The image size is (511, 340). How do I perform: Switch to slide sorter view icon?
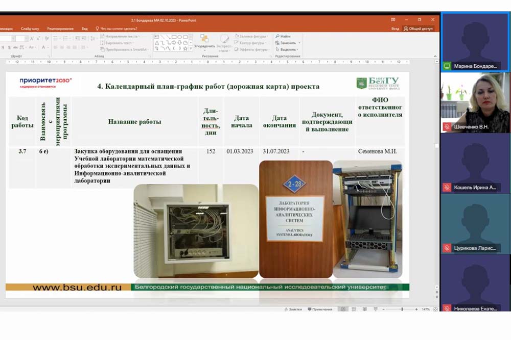[x=352, y=309]
